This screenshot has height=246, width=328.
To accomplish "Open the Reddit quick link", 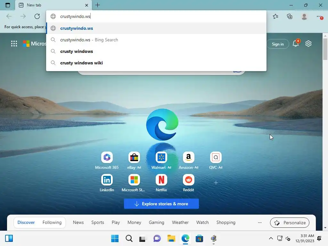I will click(x=188, y=183).
